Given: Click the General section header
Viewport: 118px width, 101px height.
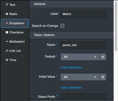Looking at the screenshot, I should (x=71, y=4).
